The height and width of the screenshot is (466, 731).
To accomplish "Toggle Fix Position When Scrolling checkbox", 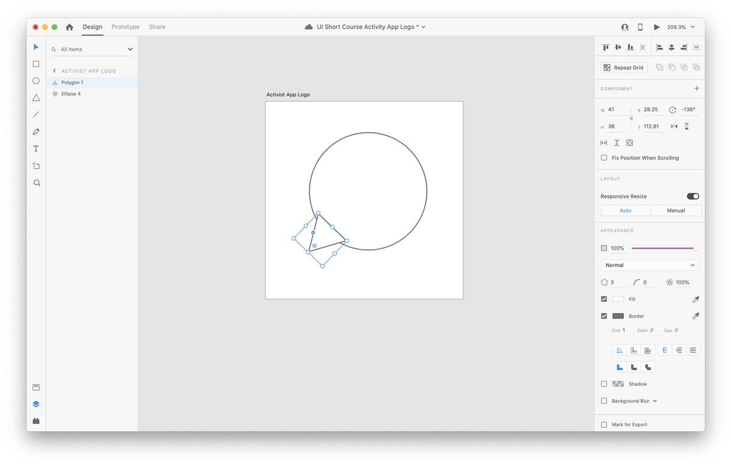I will [604, 158].
